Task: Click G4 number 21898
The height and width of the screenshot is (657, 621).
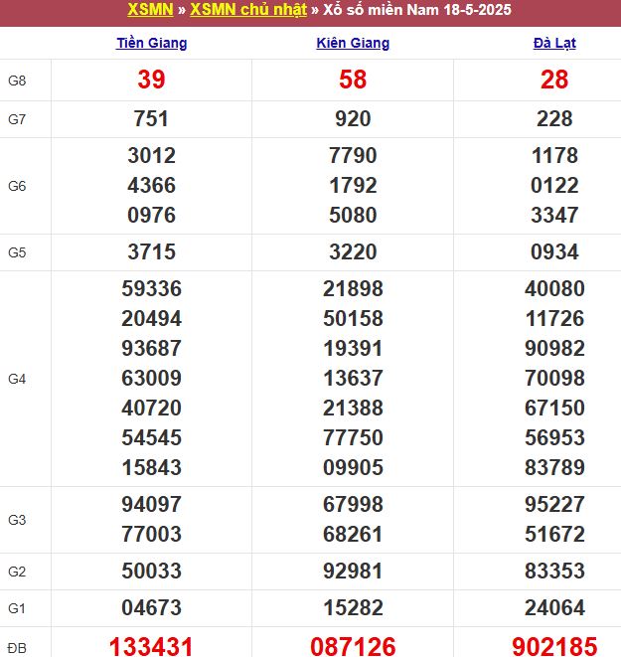Action: 353,288
